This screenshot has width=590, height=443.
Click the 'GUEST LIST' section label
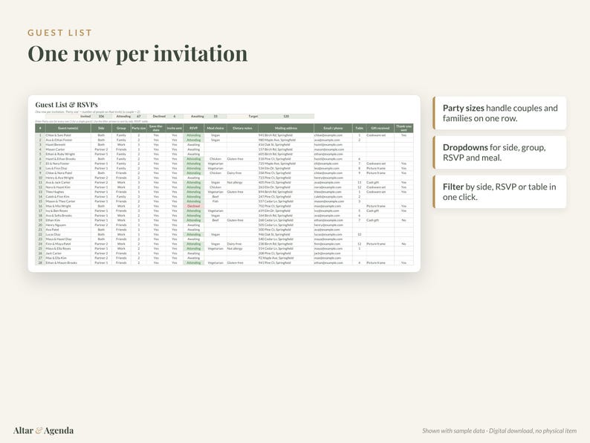pyautogui.click(x=60, y=33)
